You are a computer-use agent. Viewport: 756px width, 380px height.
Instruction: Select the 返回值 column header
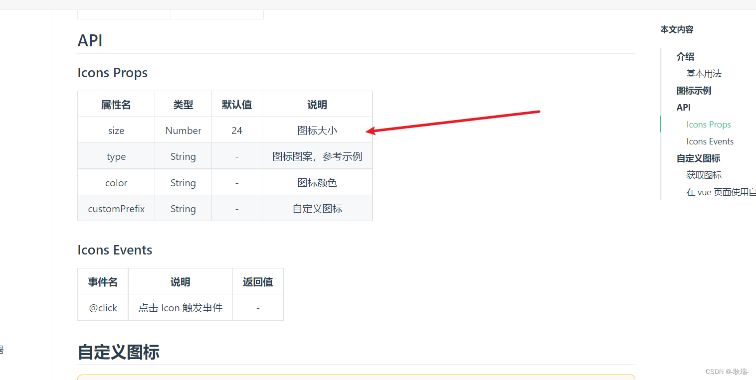(x=258, y=282)
